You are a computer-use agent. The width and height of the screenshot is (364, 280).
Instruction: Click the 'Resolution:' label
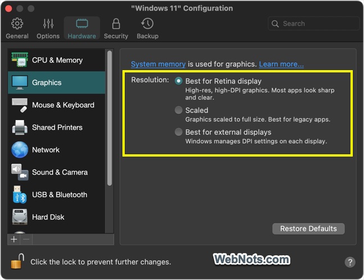[150, 80]
